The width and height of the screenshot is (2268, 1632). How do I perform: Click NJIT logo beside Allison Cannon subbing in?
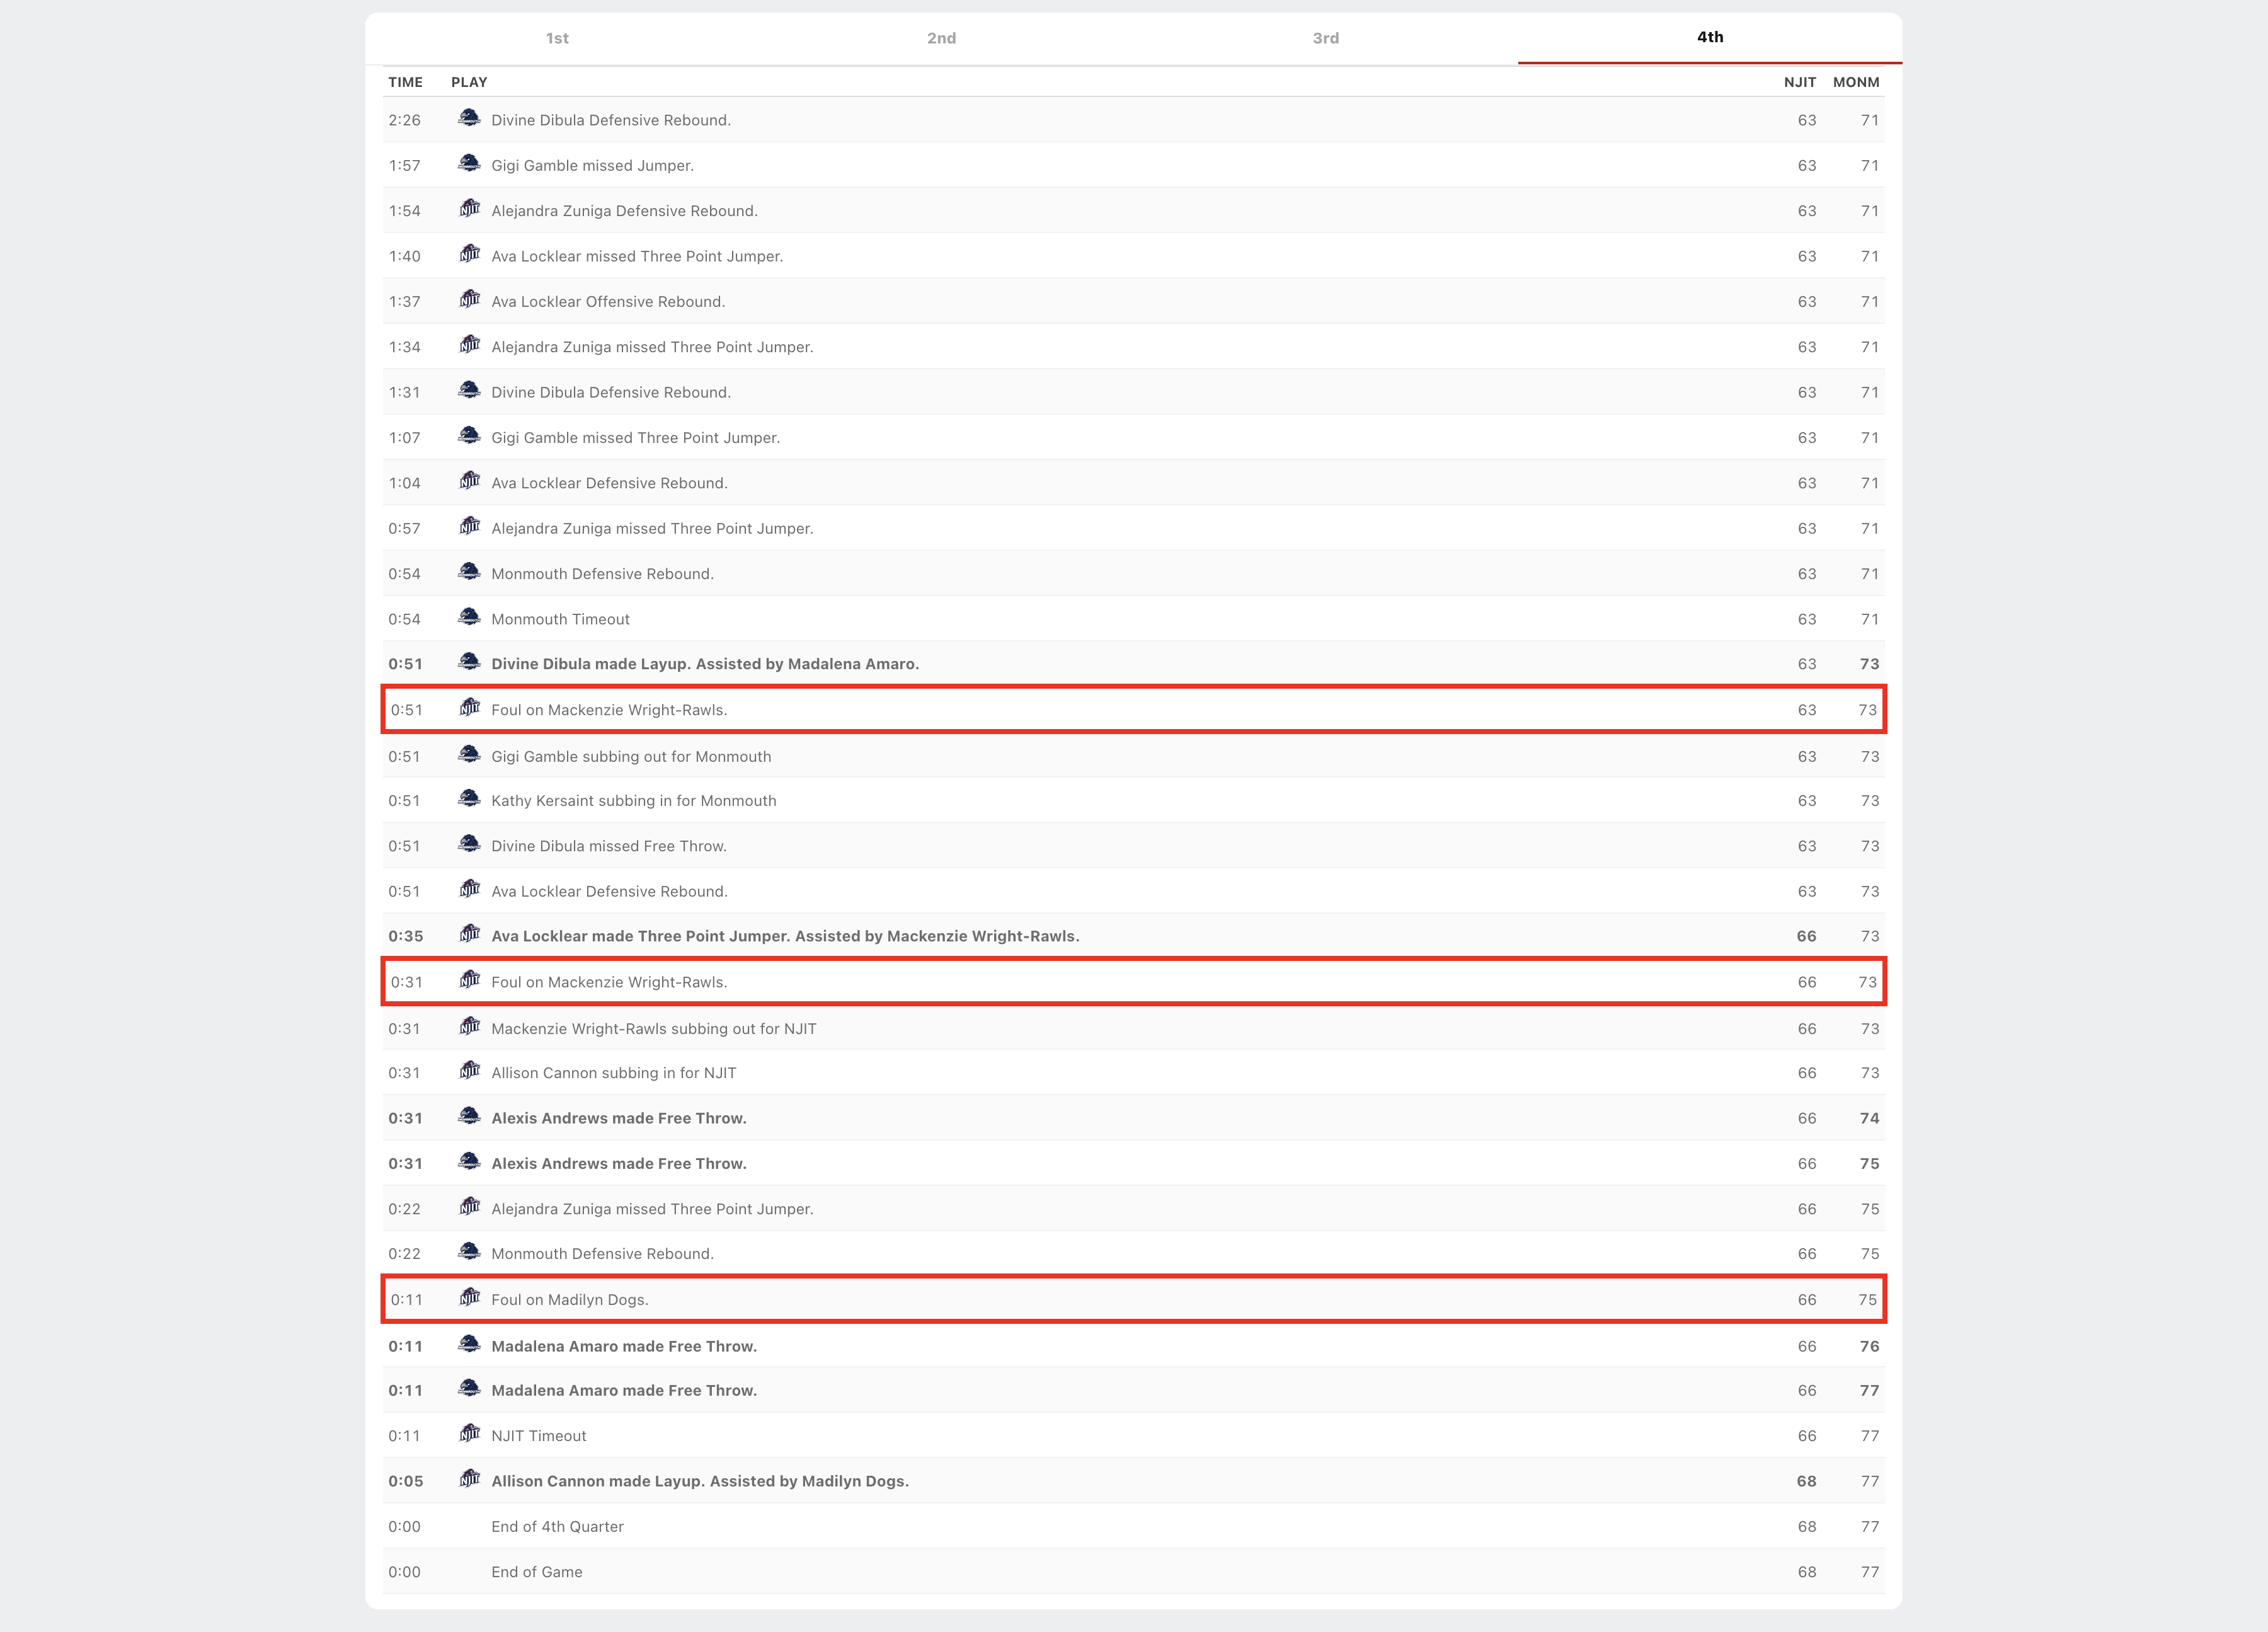click(x=469, y=1071)
